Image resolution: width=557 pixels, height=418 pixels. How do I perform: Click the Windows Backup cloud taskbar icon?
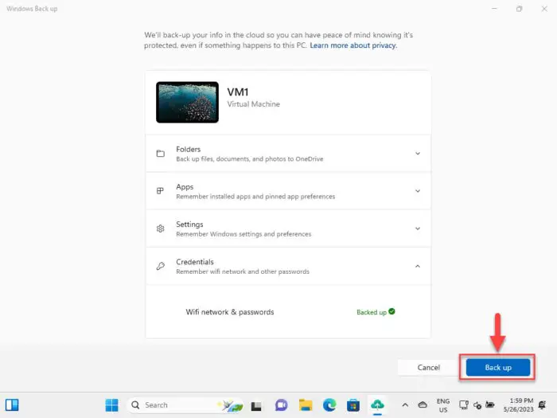[x=377, y=404]
